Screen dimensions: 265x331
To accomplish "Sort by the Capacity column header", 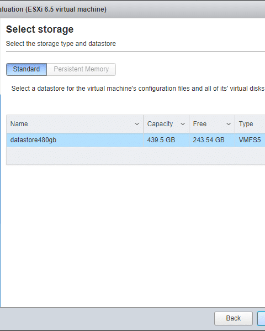I will (166, 124).
